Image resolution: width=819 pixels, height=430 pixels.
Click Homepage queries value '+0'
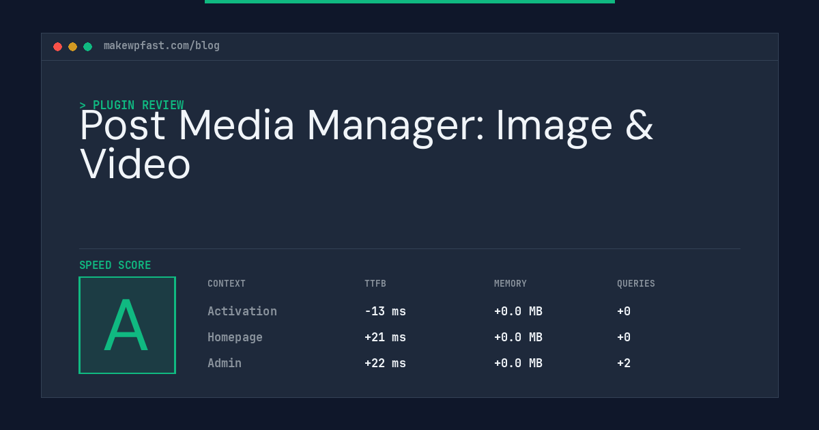(624, 337)
